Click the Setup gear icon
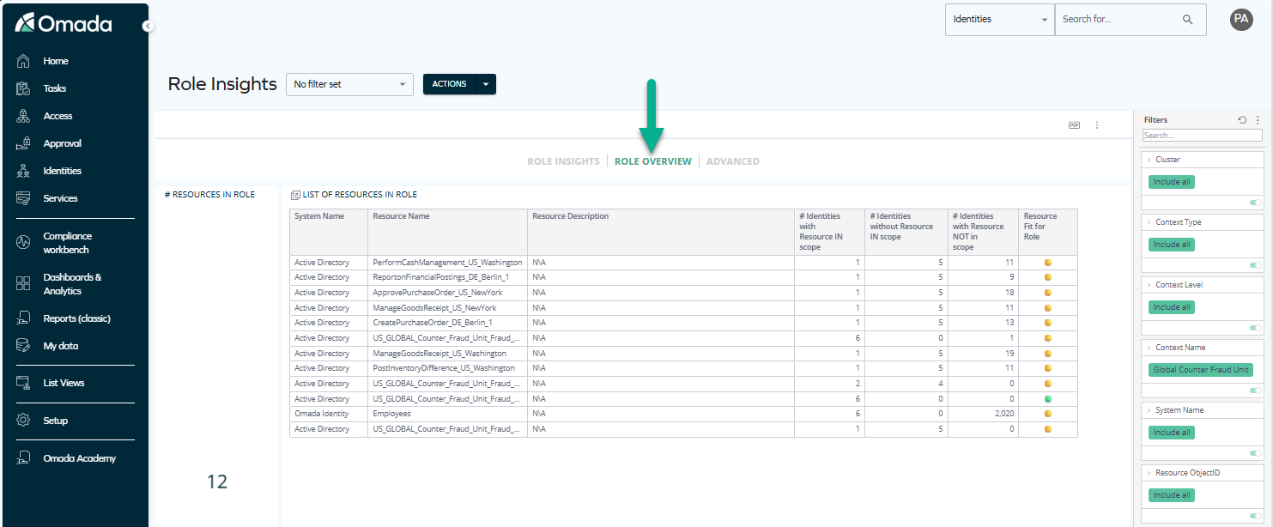Viewport: 1273px width, 527px height. click(24, 421)
